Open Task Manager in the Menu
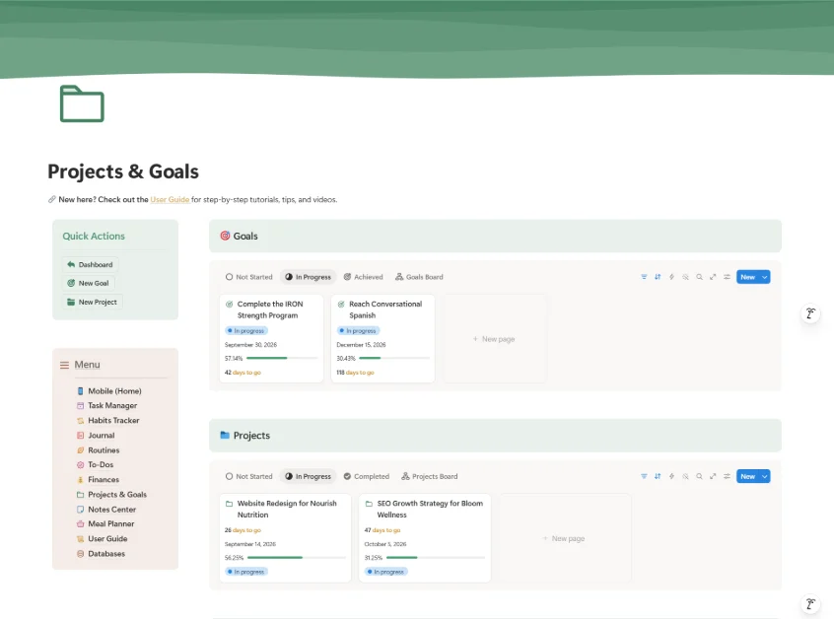 106,405
